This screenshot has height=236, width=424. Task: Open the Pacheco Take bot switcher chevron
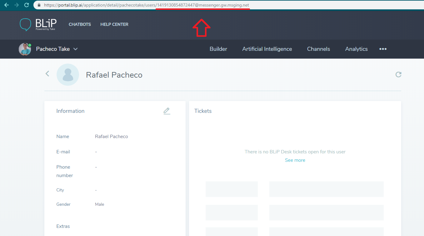[75, 49]
